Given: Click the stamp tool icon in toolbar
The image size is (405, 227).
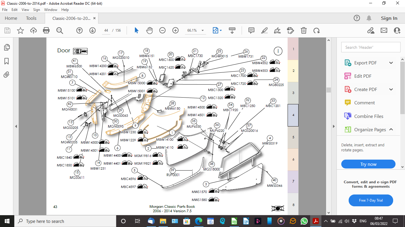Looking at the screenshot, I should point(291,30).
